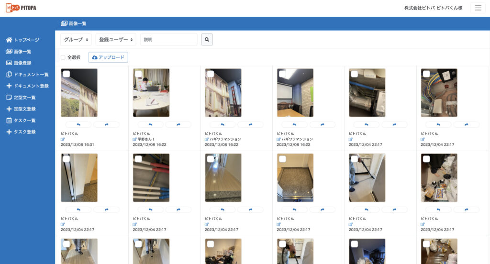Edit description of the silver duct image
Screen dimensions: 490x264
351,139
